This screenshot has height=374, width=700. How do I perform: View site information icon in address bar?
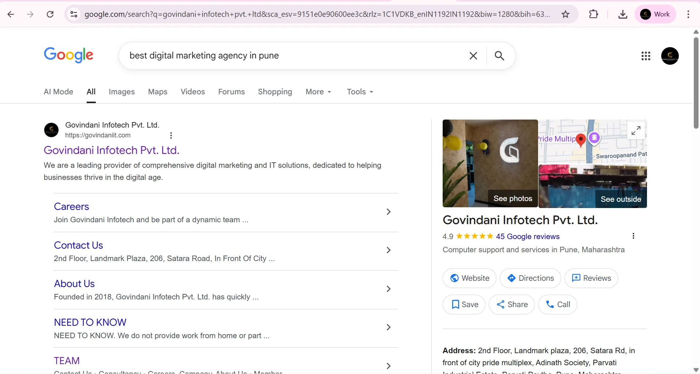pos(74,14)
